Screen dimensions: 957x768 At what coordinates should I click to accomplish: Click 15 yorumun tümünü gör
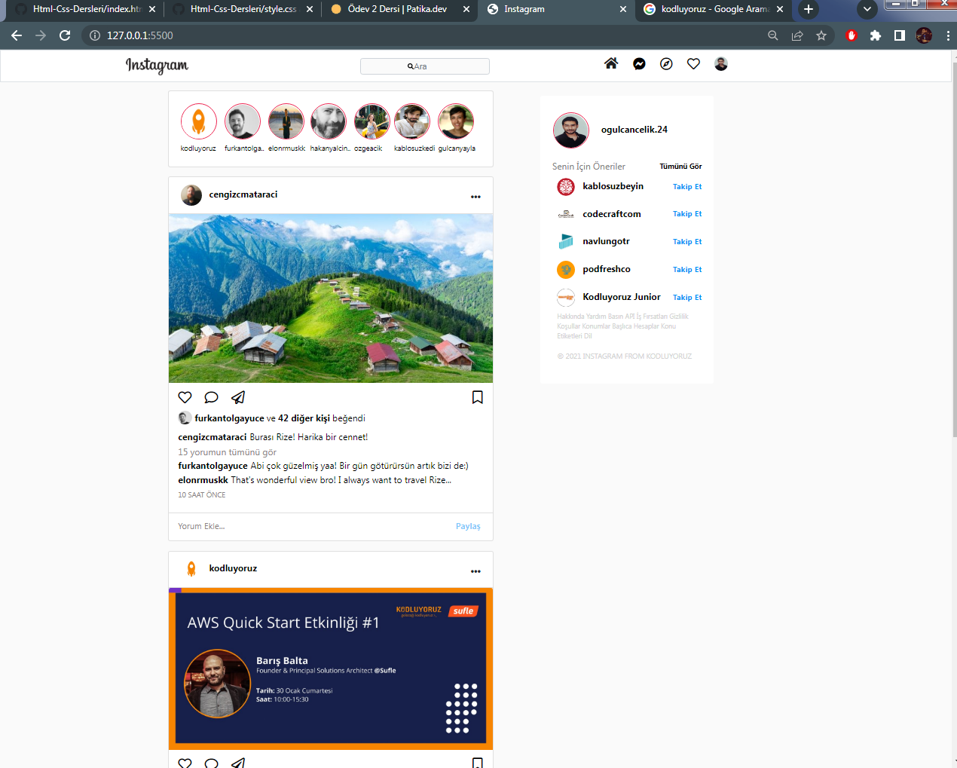point(227,452)
